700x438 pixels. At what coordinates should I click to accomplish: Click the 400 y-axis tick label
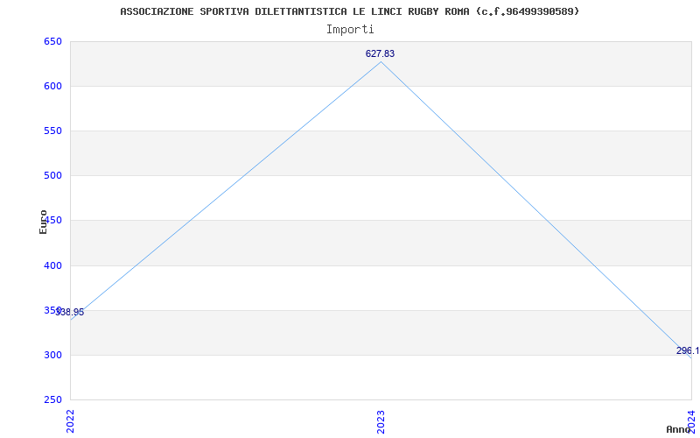(x=52, y=265)
